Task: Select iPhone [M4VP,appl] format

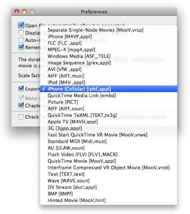Action: click(x=108, y=37)
